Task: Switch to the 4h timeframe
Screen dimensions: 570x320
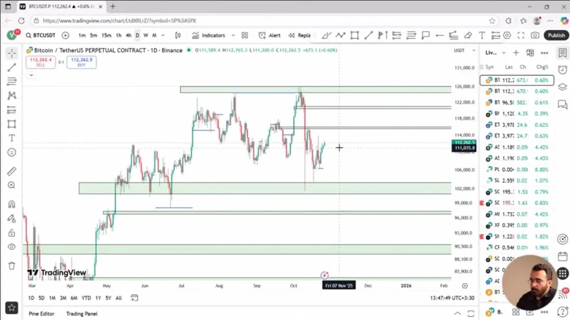Action: click(128, 35)
